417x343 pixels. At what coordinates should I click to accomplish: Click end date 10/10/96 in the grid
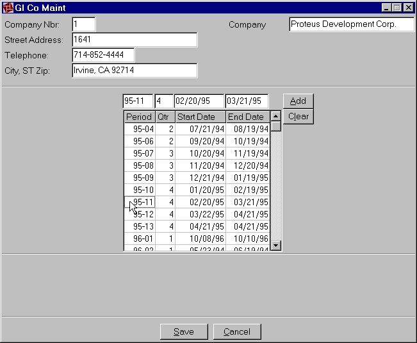(x=248, y=238)
